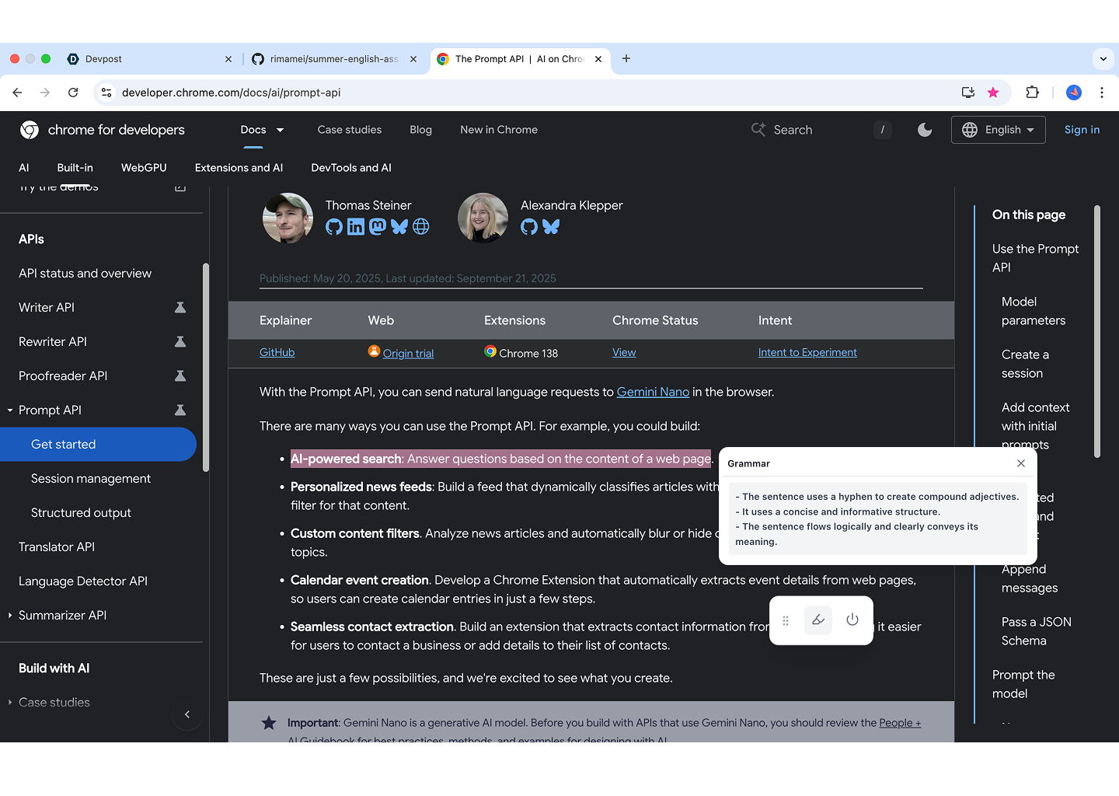Screen dimensions: 1119x796
Task: Go back using the browser back arrow
Action: pyautogui.click(x=17, y=93)
